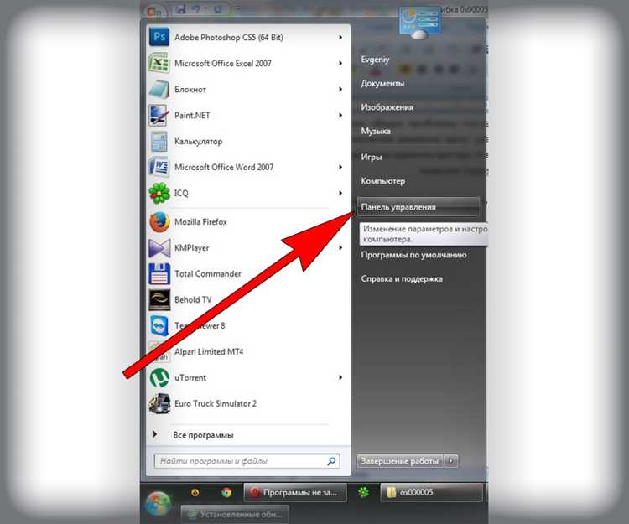
Task: Click the Найти программы и файлы search field
Action: pos(247,461)
